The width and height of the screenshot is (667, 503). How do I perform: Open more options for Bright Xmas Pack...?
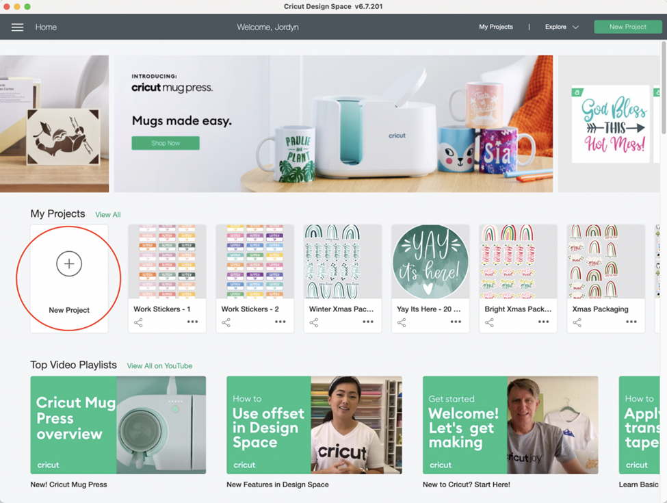(544, 322)
